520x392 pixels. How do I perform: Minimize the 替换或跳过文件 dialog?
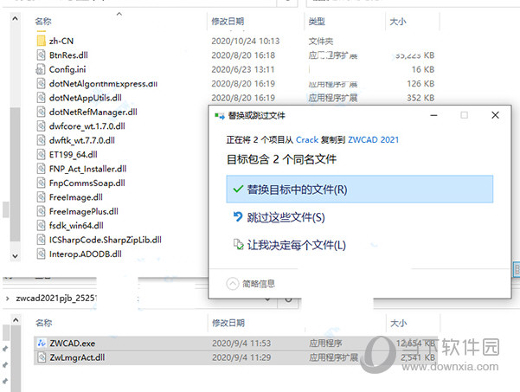[433, 115]
